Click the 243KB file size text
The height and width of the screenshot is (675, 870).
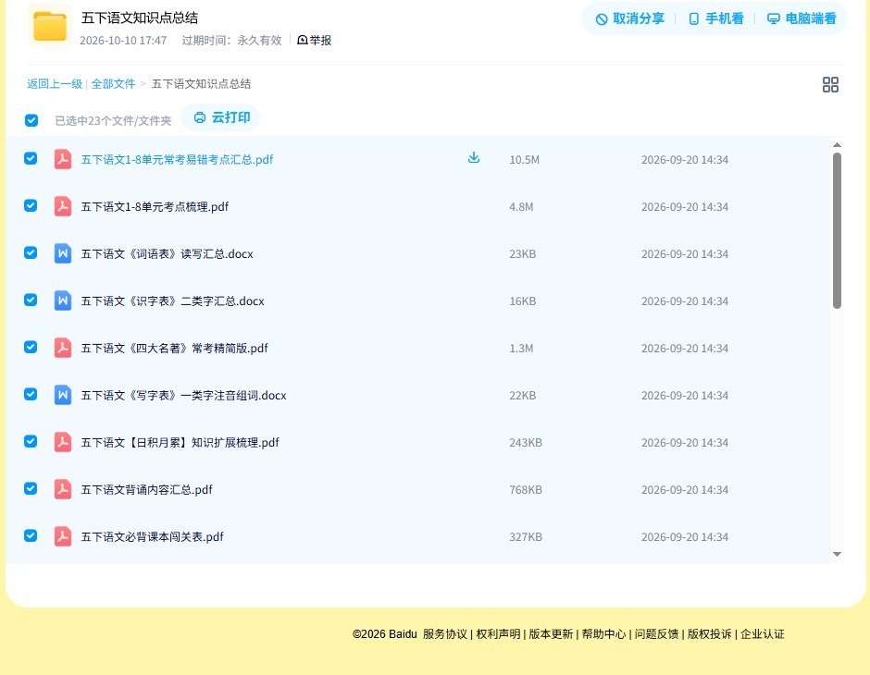click(x=526, y=442)
